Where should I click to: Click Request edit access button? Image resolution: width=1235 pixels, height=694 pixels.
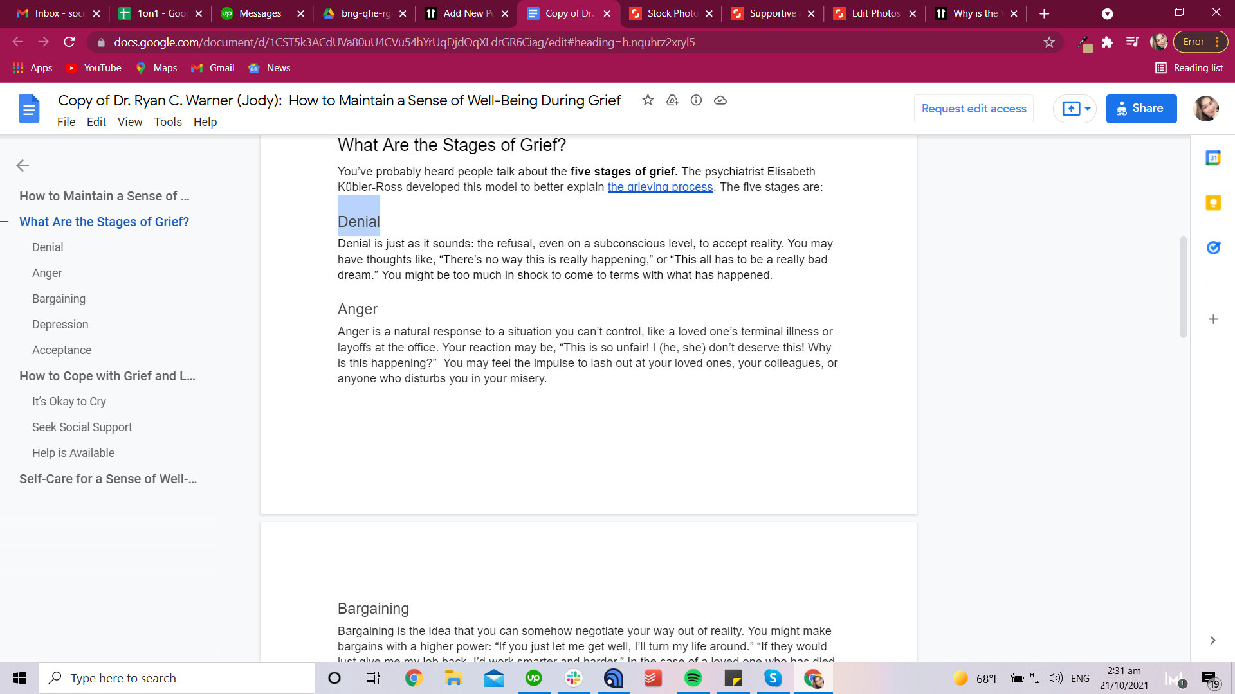click(974, 109)
